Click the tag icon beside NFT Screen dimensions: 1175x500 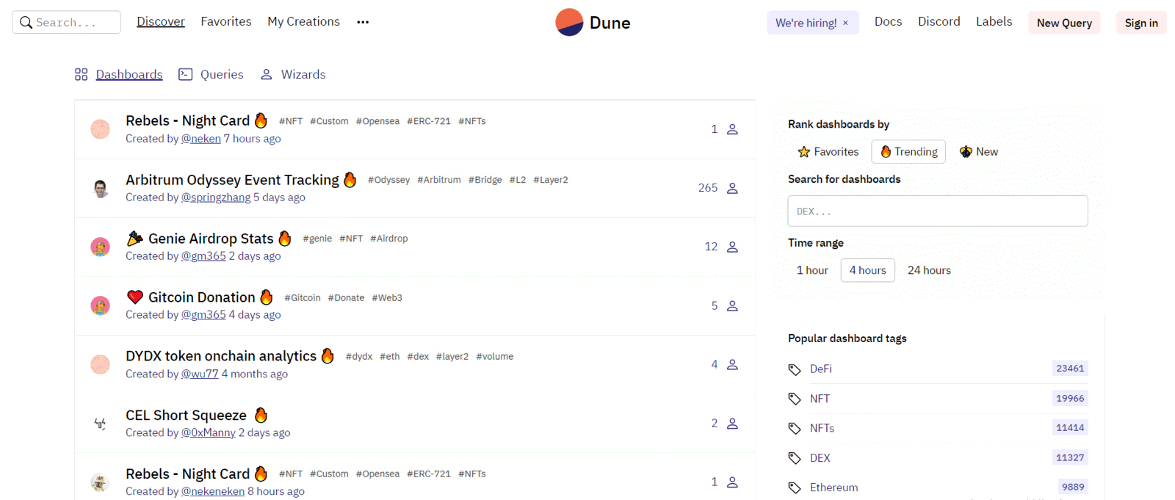[795, 399]
